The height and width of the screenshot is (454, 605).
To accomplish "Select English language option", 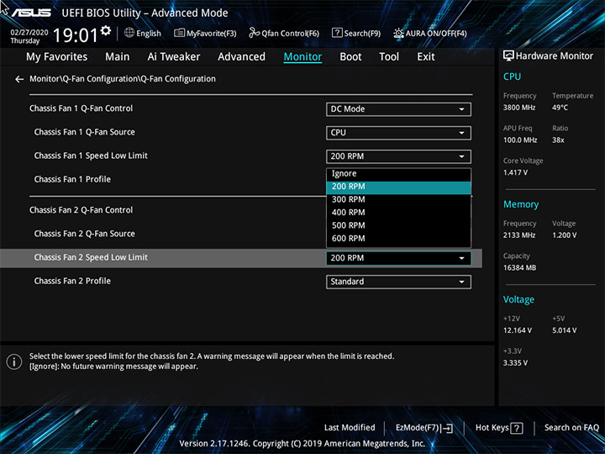I will pyautogui.click(x=149, y=33).
